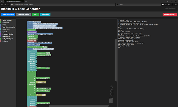Click the Download G-code button

(24, 14)
